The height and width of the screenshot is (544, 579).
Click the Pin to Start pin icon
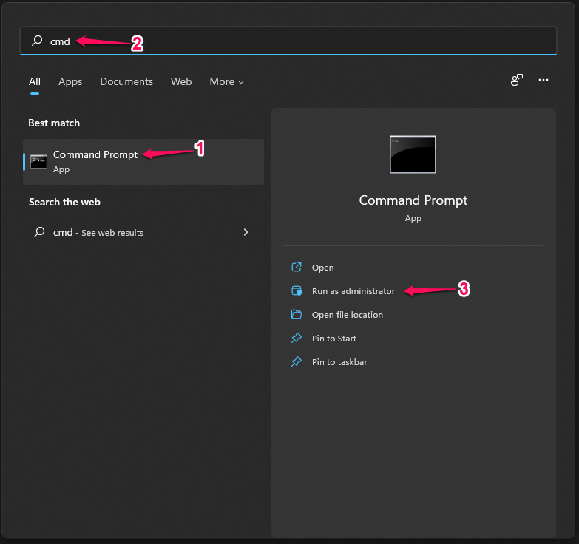tap(297, 339)
